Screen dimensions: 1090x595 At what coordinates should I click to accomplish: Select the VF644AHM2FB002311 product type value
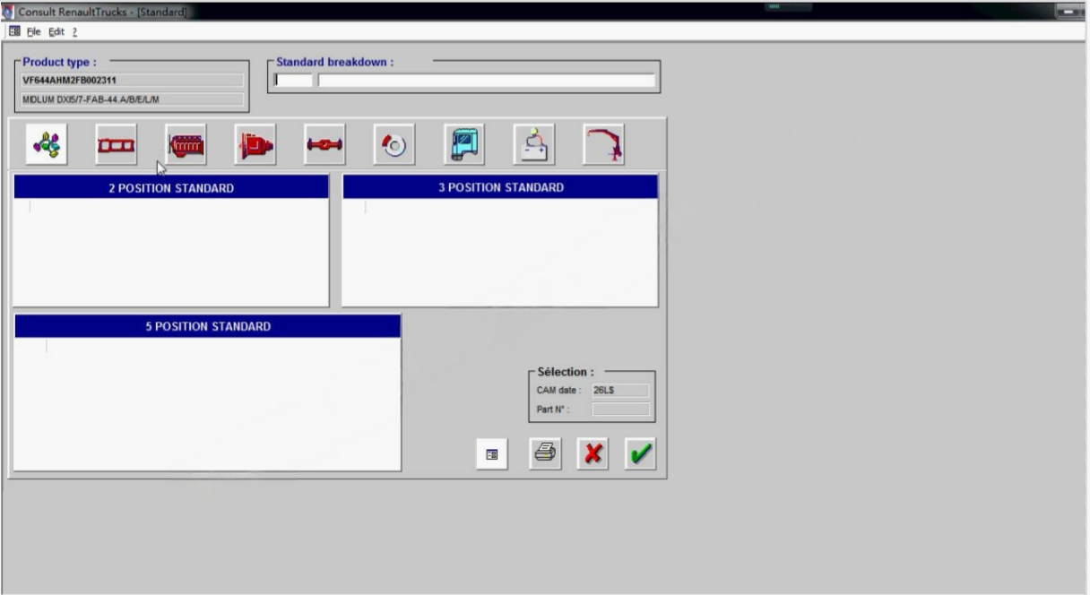pyautogui.click(x=132, y=80)
